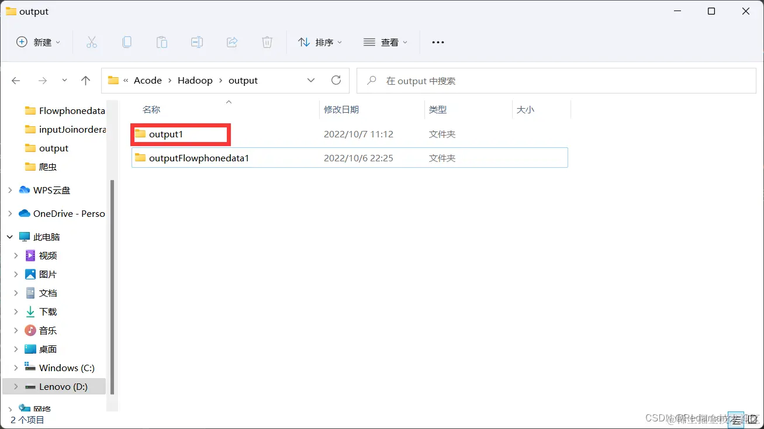Screen dimensions: 764x429
Task: Expand the address bar history dropdown
Action: [311, 81]
